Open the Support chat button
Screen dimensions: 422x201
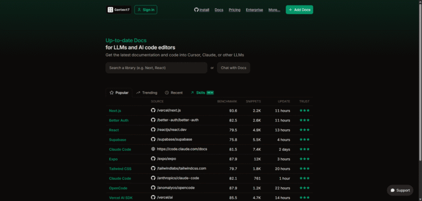tap(400, 190)
